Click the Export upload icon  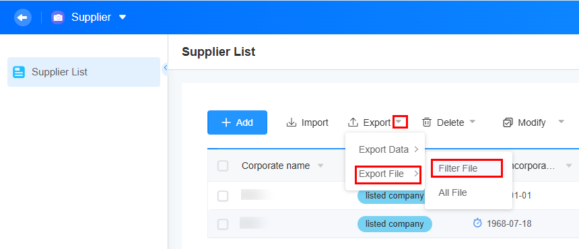pos(353,122)
